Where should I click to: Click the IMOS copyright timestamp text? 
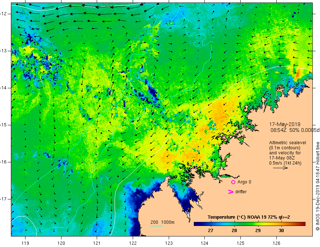(317, 186)
